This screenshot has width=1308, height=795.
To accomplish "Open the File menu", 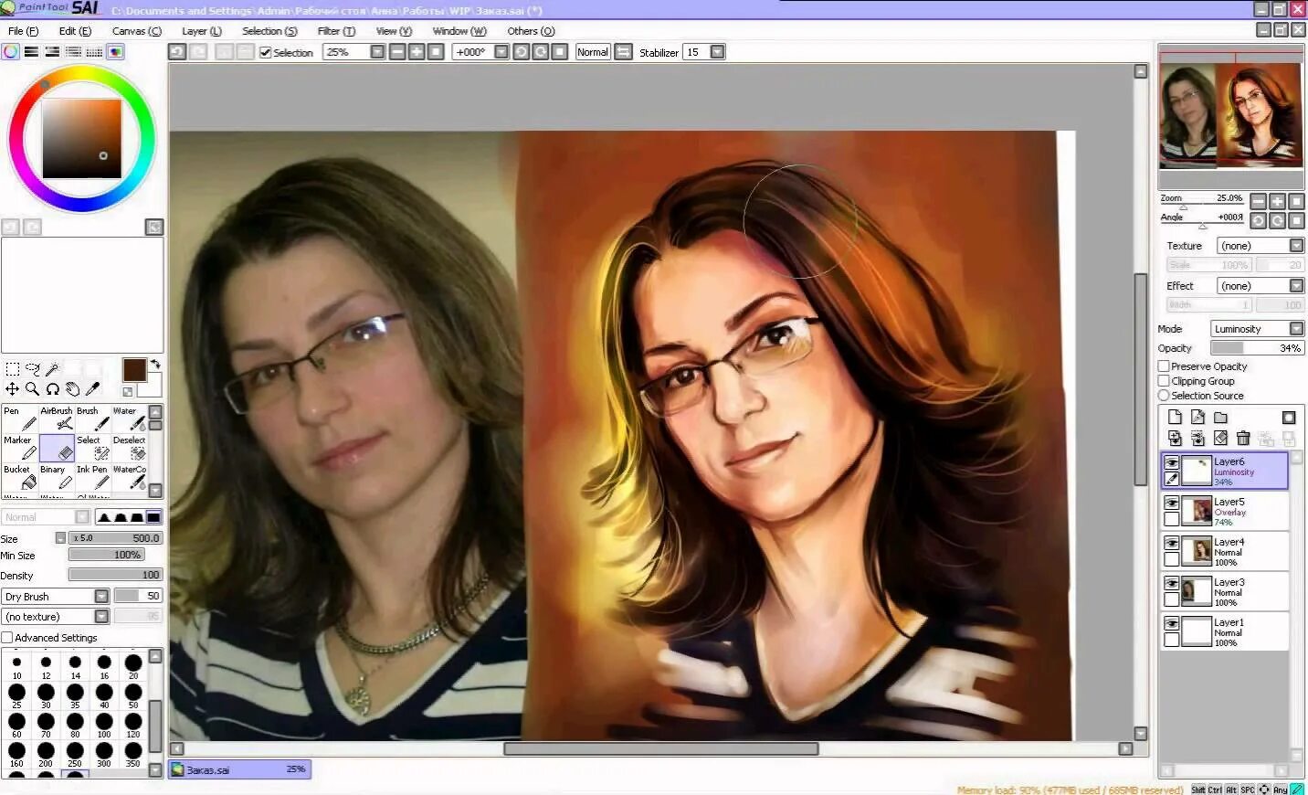I will [x=23, y=31].
